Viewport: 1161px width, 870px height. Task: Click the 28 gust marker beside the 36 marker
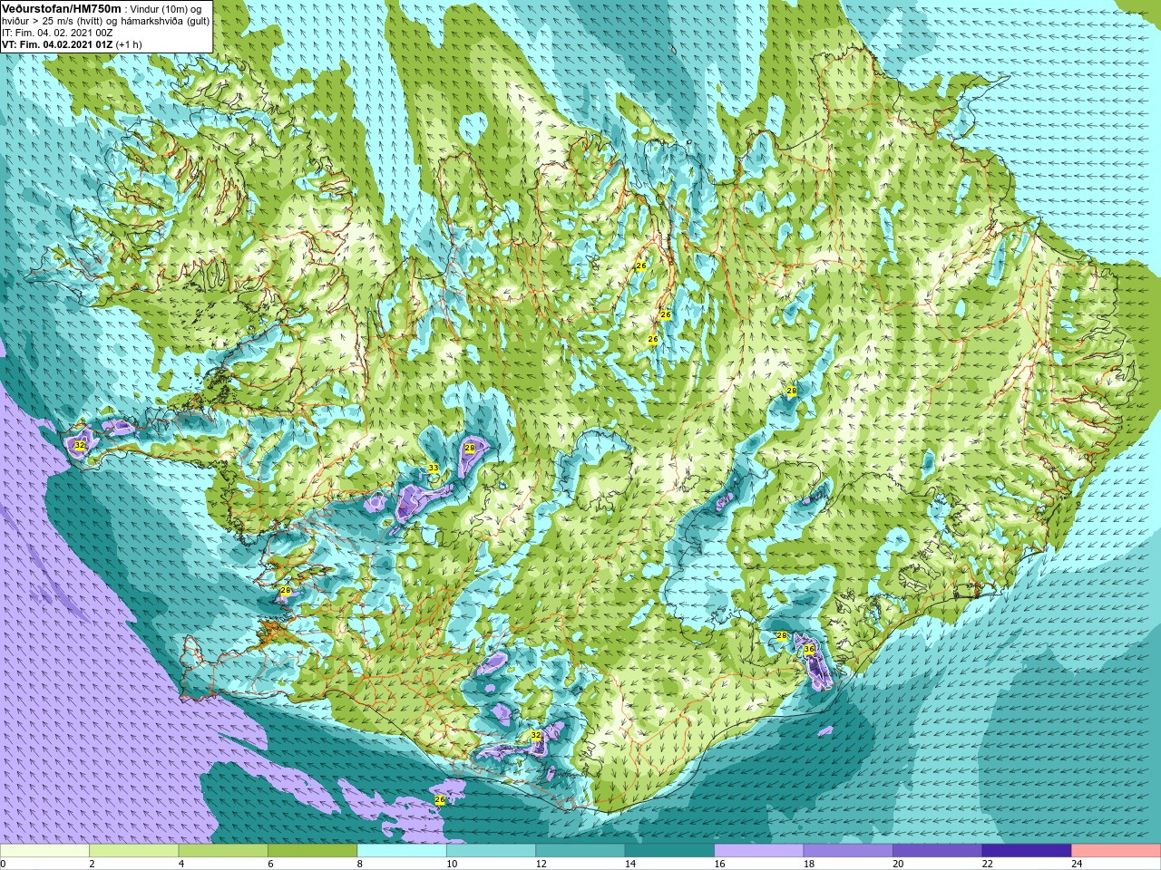tap(782, 636)
